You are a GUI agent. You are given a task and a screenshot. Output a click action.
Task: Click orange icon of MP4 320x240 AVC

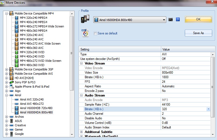tap(17, 35)
